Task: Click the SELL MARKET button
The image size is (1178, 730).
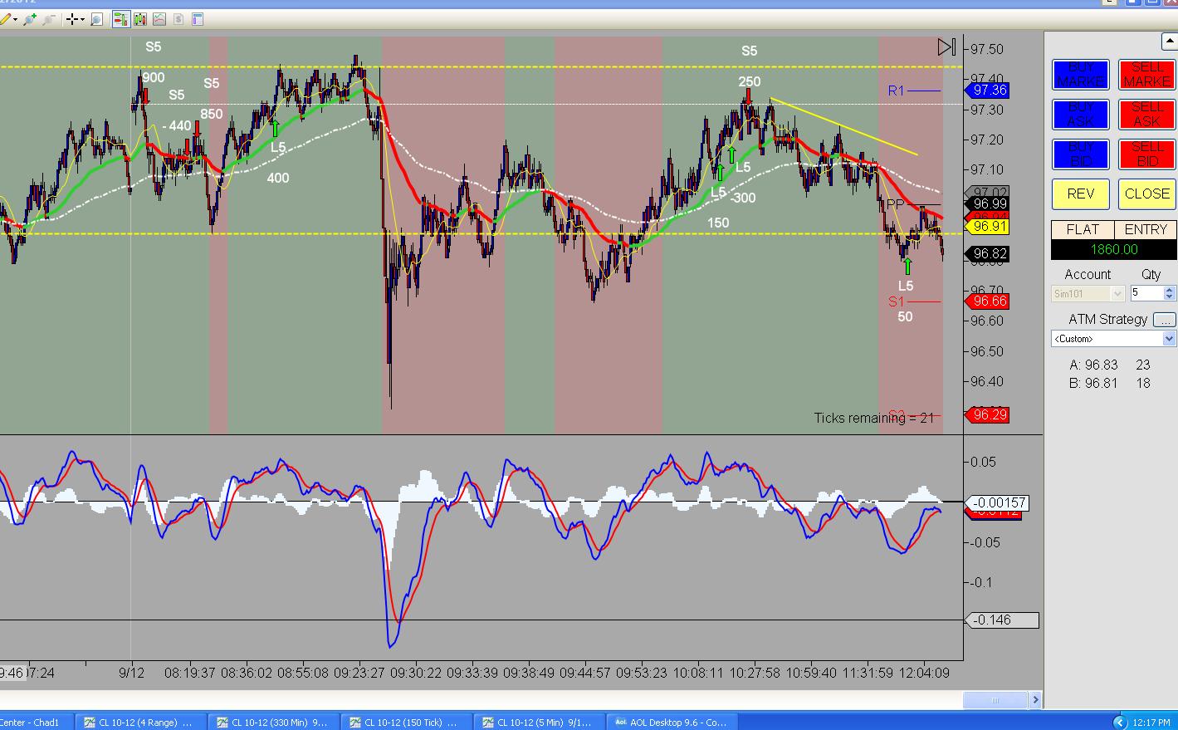Action: 1146,75
